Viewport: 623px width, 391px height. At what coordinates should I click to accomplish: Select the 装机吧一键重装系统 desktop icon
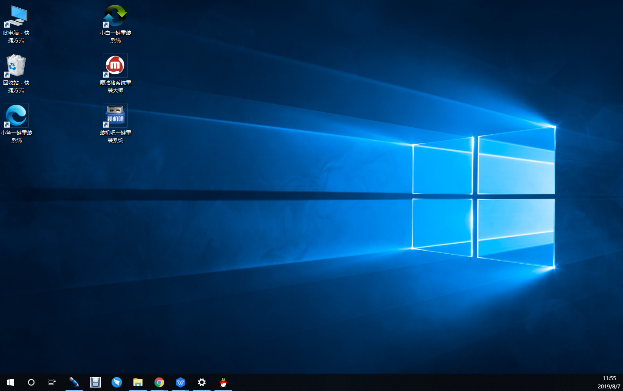point(115,123)
